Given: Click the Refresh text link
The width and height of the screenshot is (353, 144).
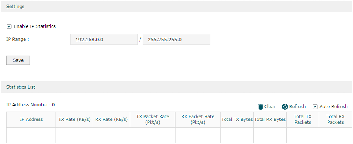Looking at the screenshot, I should (297, 107).
